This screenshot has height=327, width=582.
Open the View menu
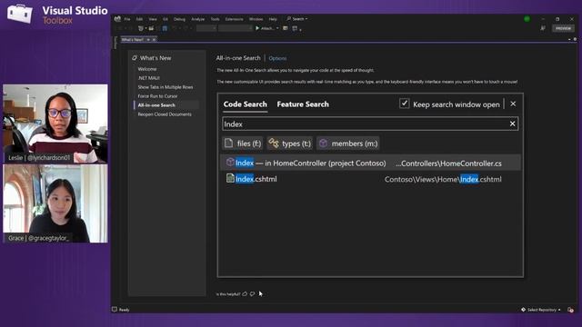pyautogui.click(x=153, y=19)
